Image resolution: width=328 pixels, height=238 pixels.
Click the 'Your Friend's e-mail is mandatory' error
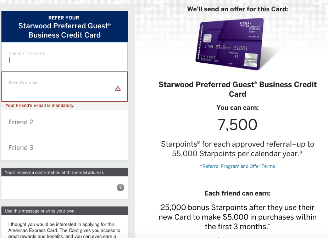coord(40,106)
